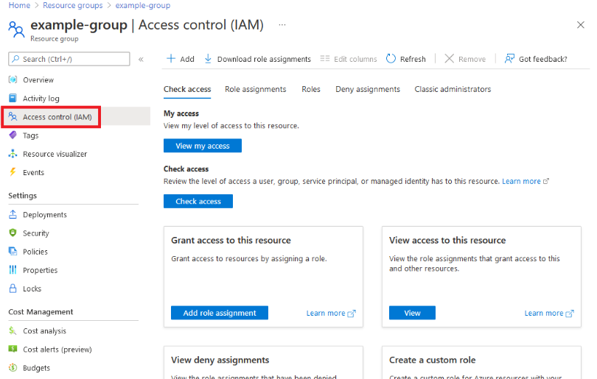Screen dimensions: 597x379
Task: Open the ellipsis more options menu
Action: tap(282, 25)
